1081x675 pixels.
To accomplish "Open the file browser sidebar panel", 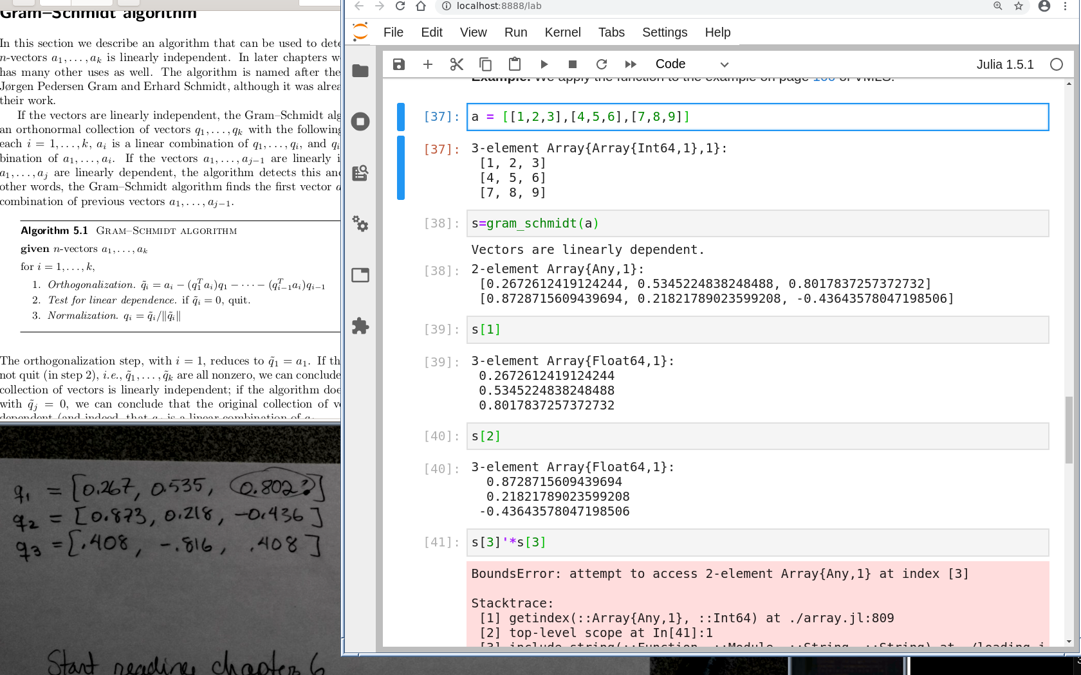I will (x=360, y=71).
